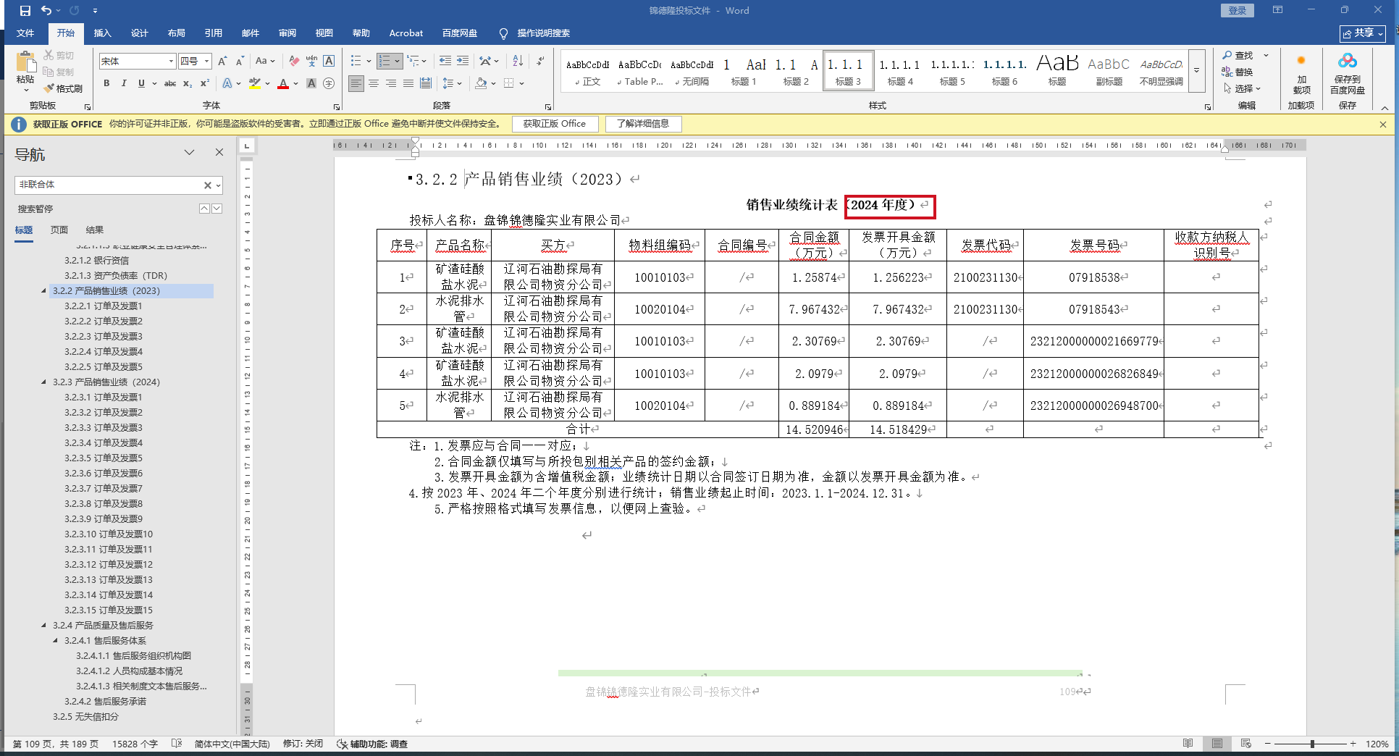Open Replace from editing group

[1238, 72]
